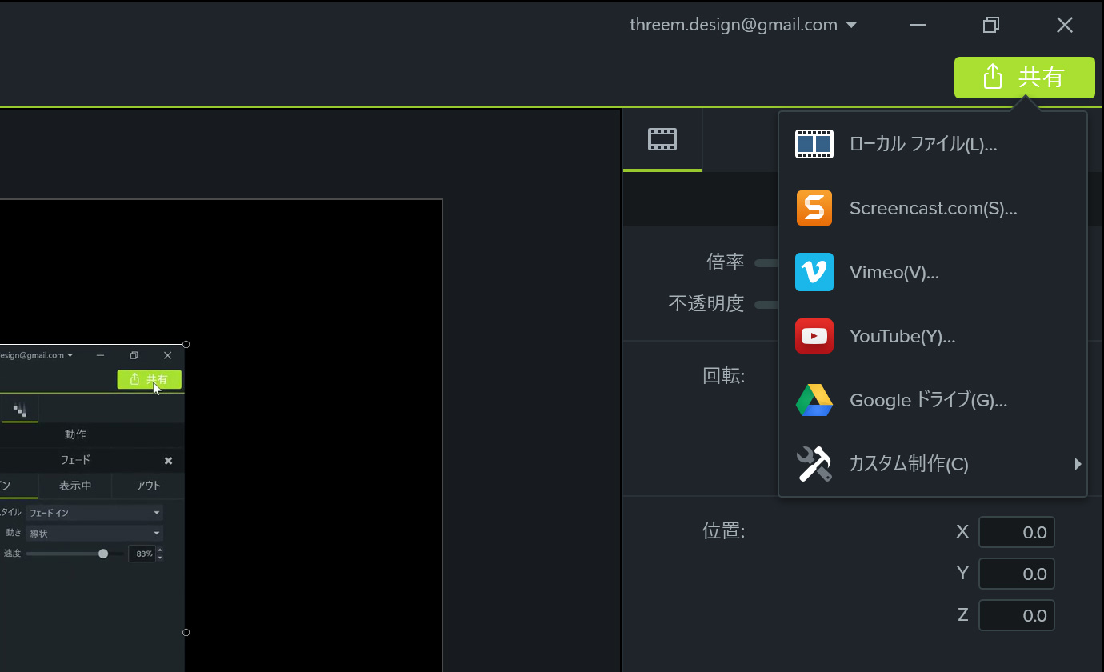Click the X position input field

point(1016,532)
